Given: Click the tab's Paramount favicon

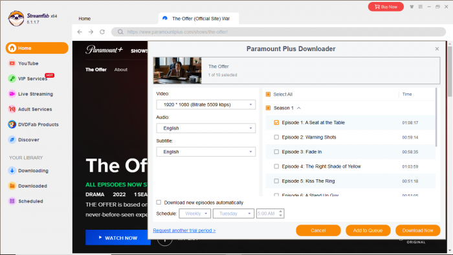Looking at the screenshot, I should click(165, 18).
